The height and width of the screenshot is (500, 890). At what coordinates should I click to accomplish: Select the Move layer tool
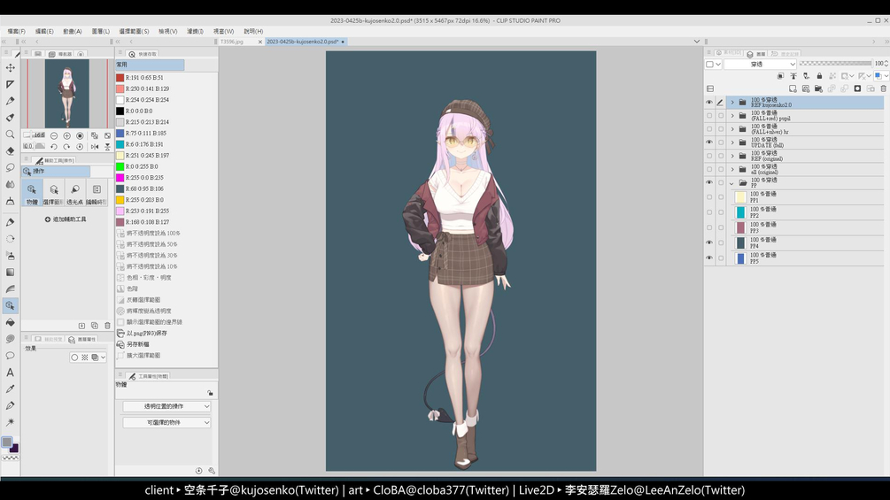(x=11, y=67)
